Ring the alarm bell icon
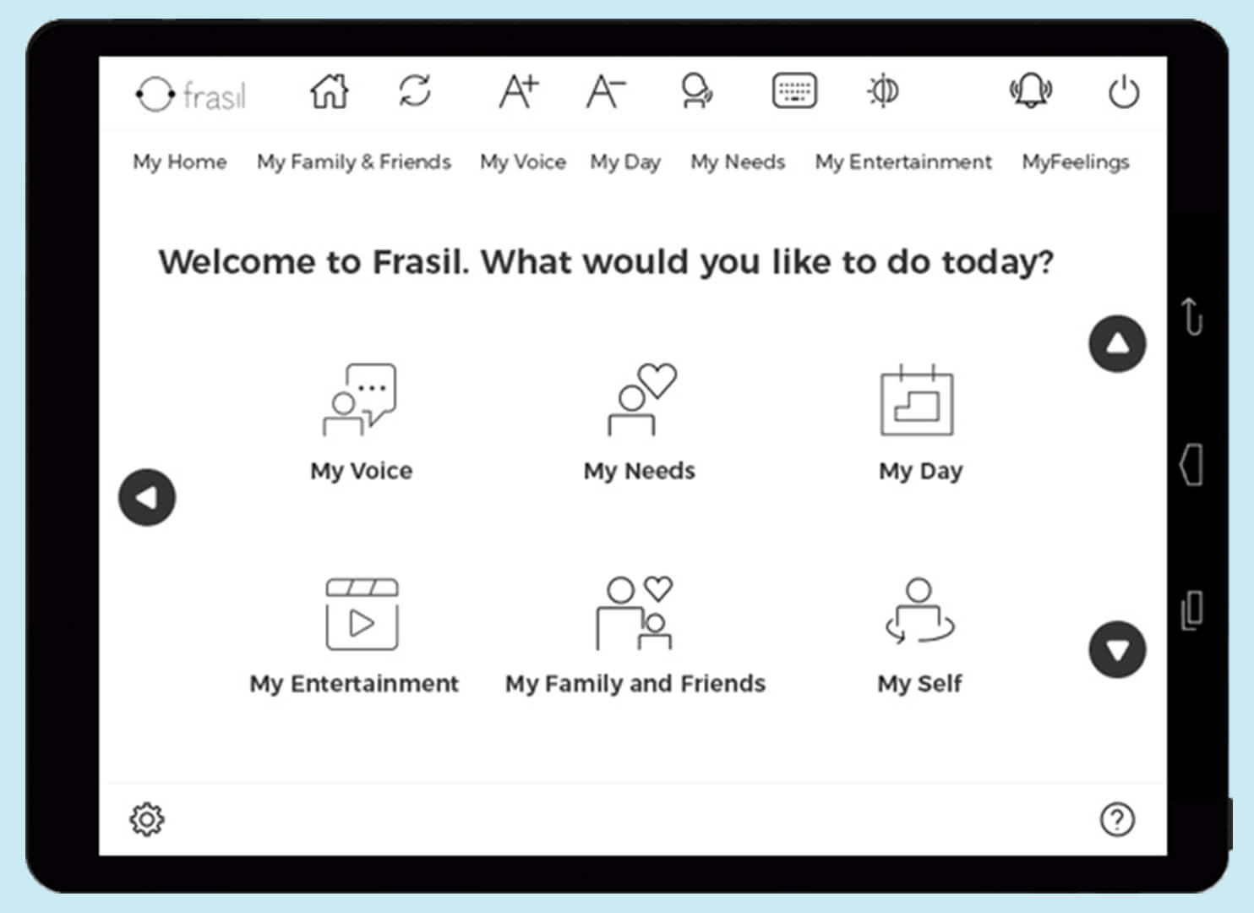 1031,90
